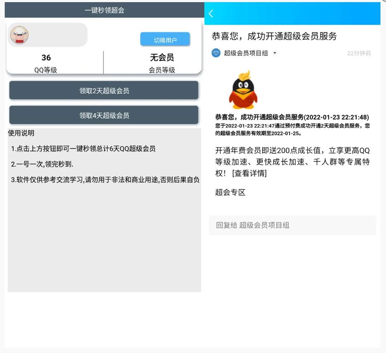
Task: Tap the user avatar picture
Action: point(19,35)
